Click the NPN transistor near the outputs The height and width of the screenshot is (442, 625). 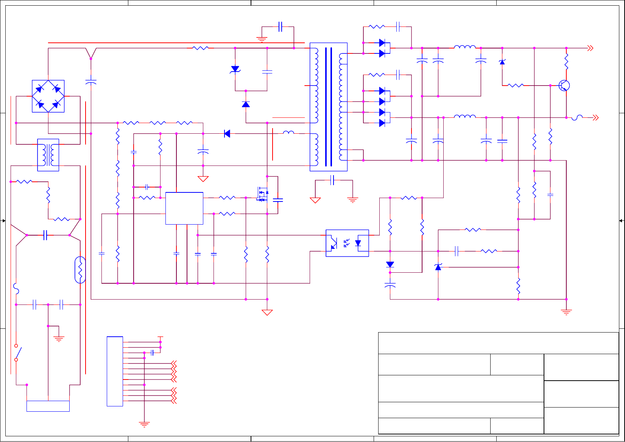[x=564, y=86]
